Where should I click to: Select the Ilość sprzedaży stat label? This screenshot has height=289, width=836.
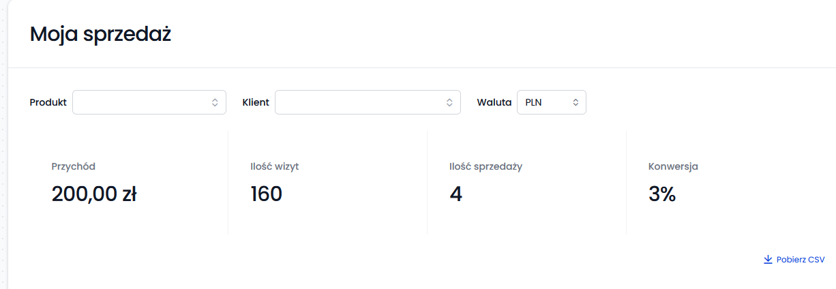(486, 166)
